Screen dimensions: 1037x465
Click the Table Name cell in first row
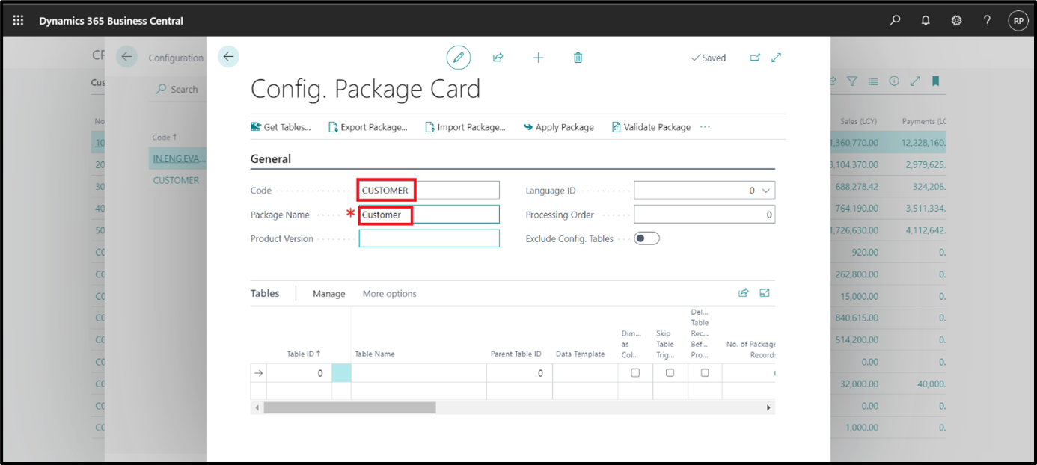[x=418, y=372]
